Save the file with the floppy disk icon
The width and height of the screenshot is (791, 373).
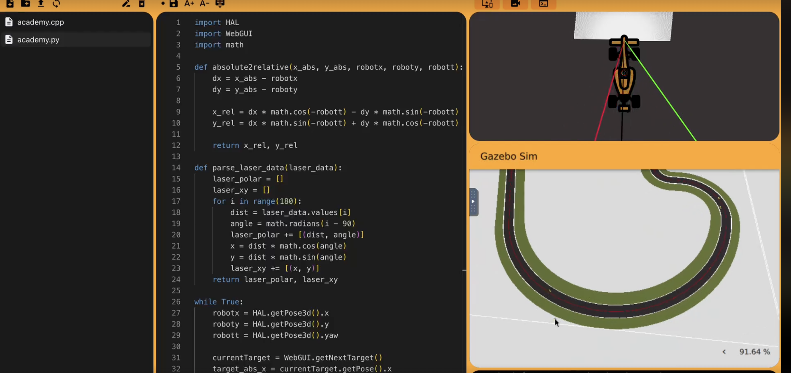[x=173, y=3]
